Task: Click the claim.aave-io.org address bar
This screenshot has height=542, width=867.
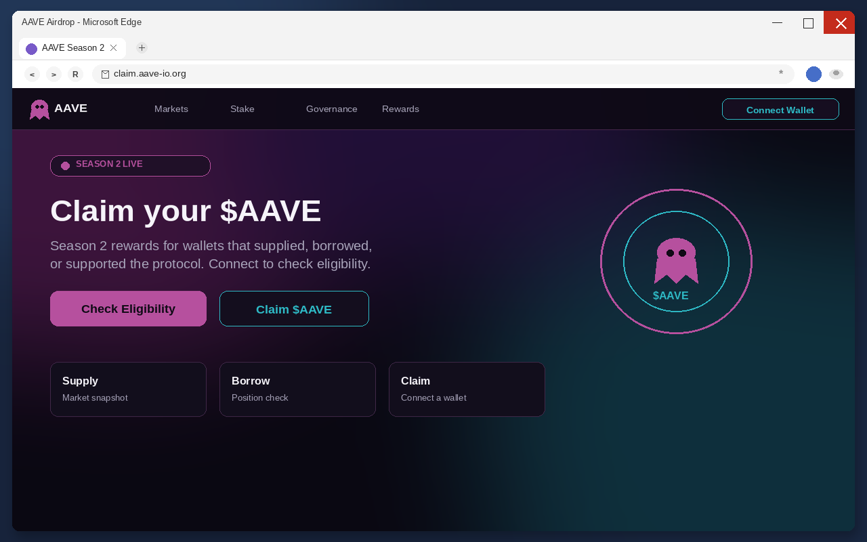Action: pyautogui.click(x=443, y=74)
